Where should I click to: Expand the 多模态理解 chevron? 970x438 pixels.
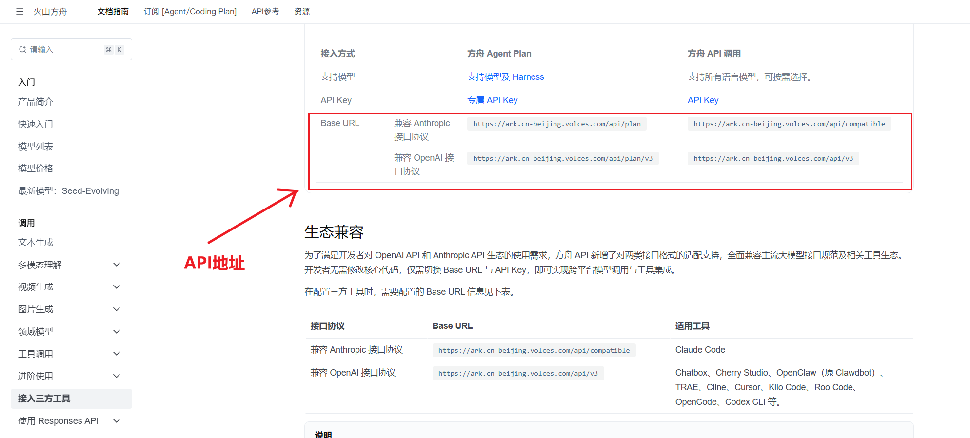click(117, 265)
